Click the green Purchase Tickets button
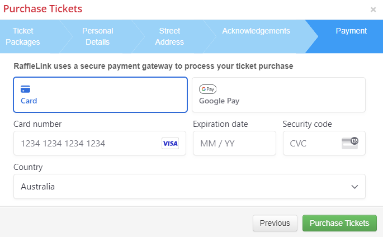Screen dimensions: 383x237 (x=339, y=223)
